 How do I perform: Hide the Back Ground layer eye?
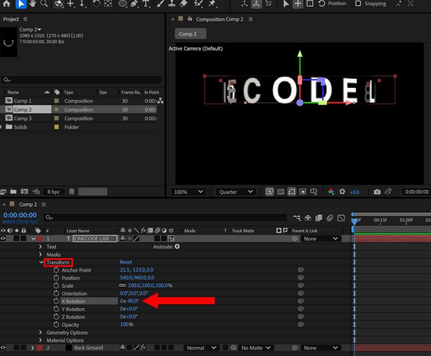tap(3, 348)
